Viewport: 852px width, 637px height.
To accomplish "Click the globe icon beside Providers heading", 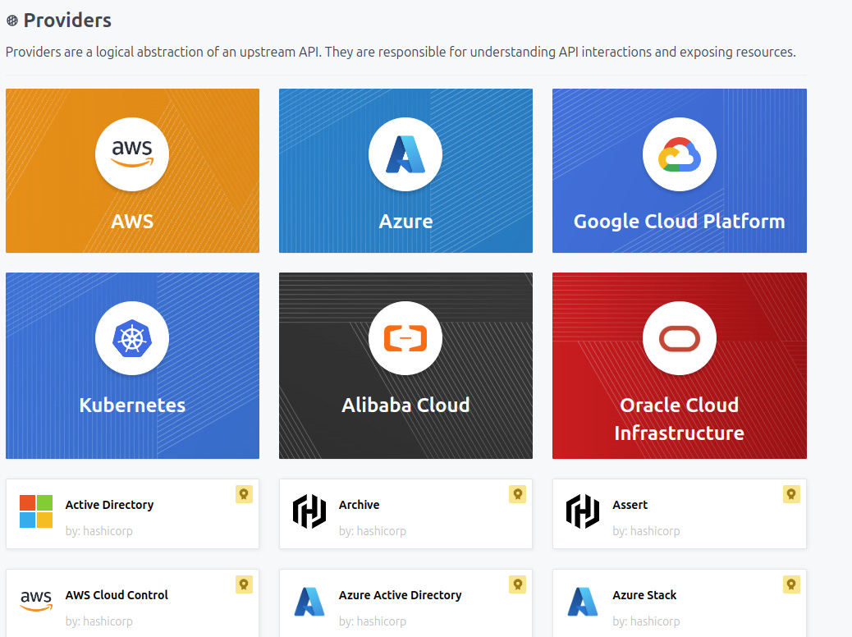I will 12,21.
